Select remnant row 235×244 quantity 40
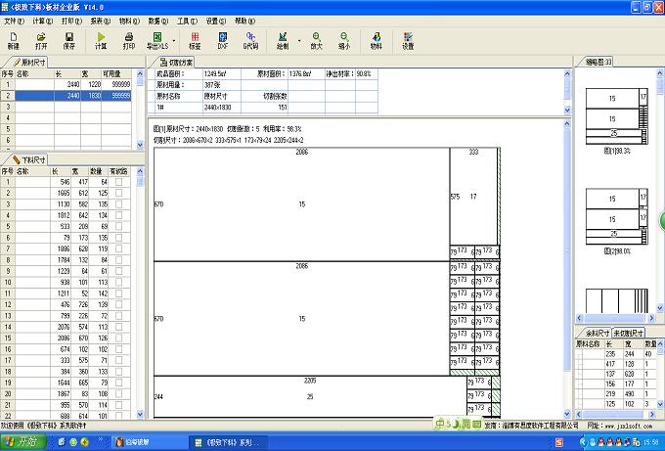The height and width of the screenshot is (451, 665). pyautogui.click(x=616, y=354)
